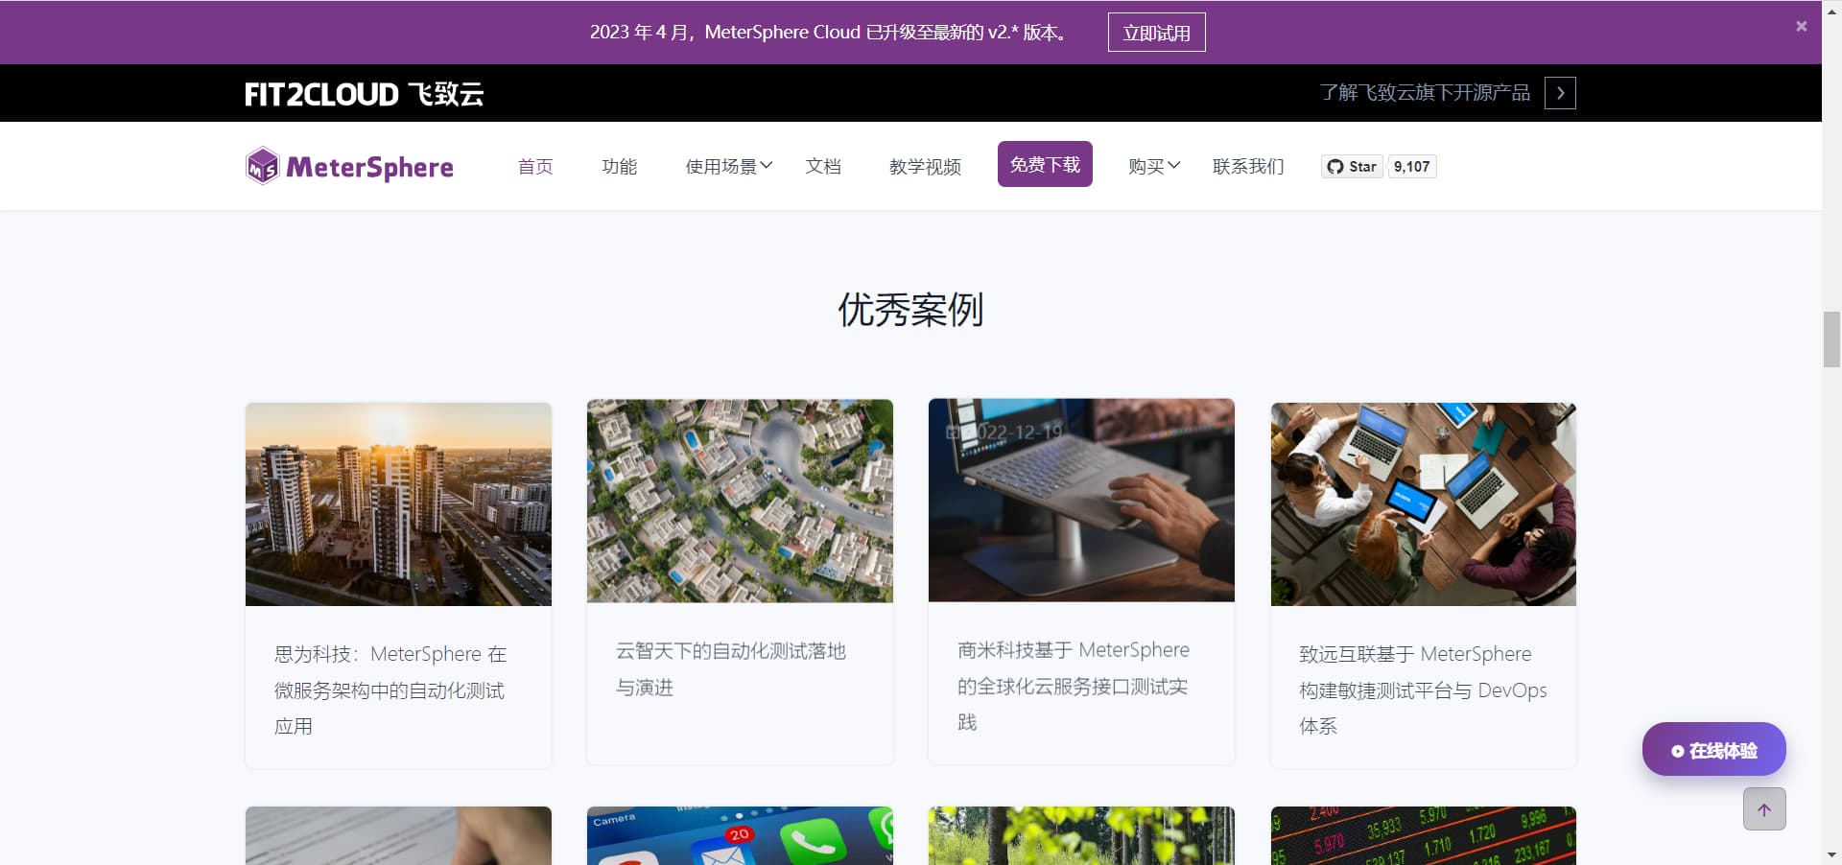Open the 联系我们 menu item
The height and width of the screenshot is (865, 1842).
tap(1248, 167)
